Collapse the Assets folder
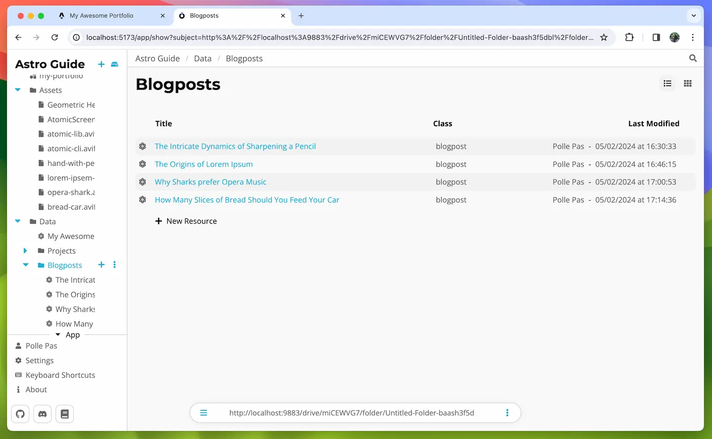This screenshot has height=439, width=712. 18,90
